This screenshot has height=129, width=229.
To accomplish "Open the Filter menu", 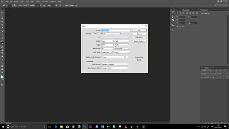I will click(x=38, y=1).
